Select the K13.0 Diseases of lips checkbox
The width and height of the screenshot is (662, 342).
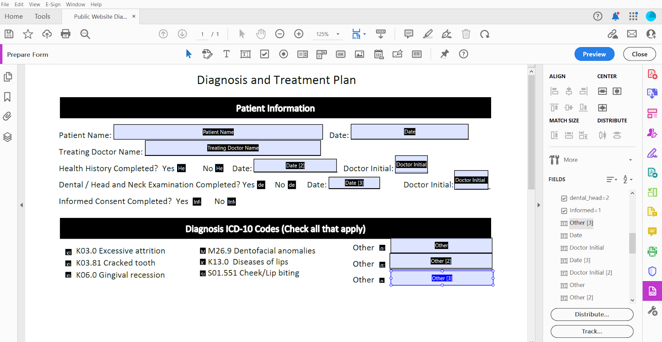(203, 262)
